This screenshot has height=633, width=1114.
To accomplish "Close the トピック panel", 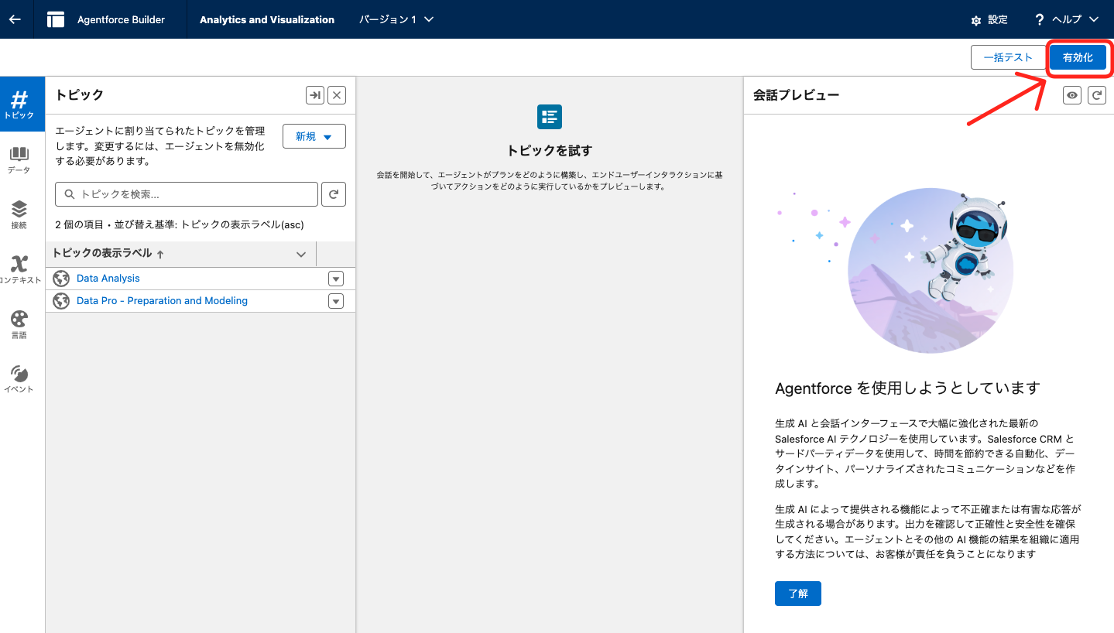I will [337, 95].
